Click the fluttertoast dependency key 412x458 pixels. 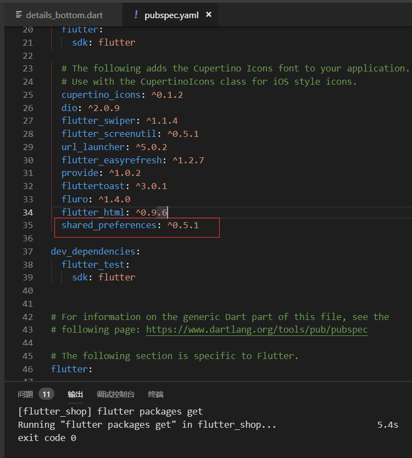(x=93, y=186)
